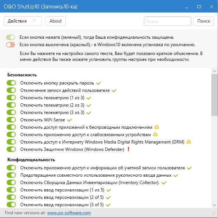Click the green checkmark next to Inventory Collector

(x=164, y=183)
